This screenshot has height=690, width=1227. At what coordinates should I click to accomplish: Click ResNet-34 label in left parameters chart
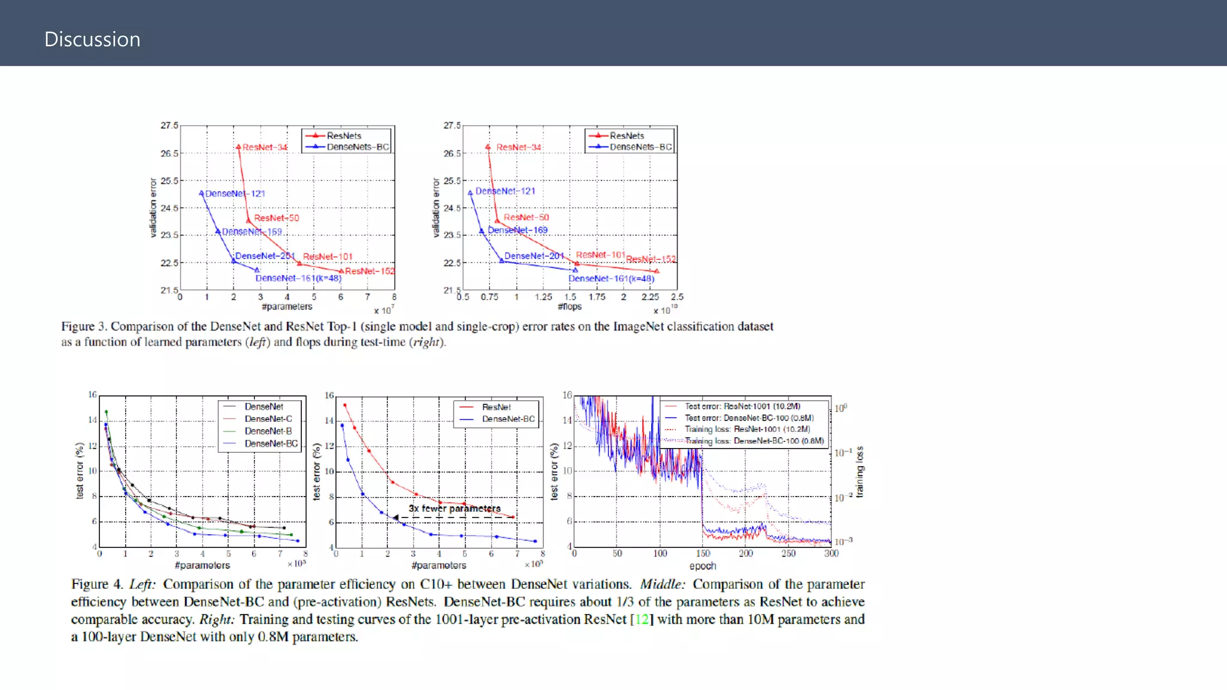tap(265, 147)
